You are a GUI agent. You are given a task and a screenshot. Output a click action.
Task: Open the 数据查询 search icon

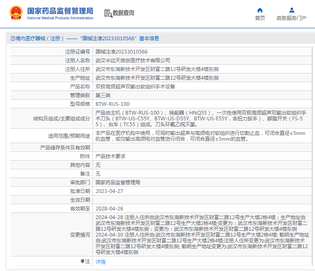coord(108,13)
